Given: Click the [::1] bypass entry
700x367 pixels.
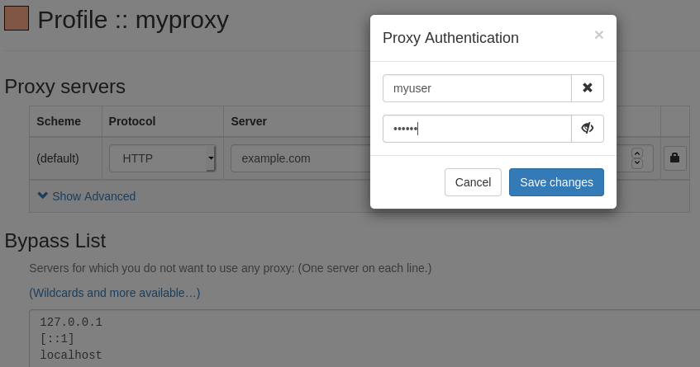Looking at the screenshot, I should click(x=57, y=338).
